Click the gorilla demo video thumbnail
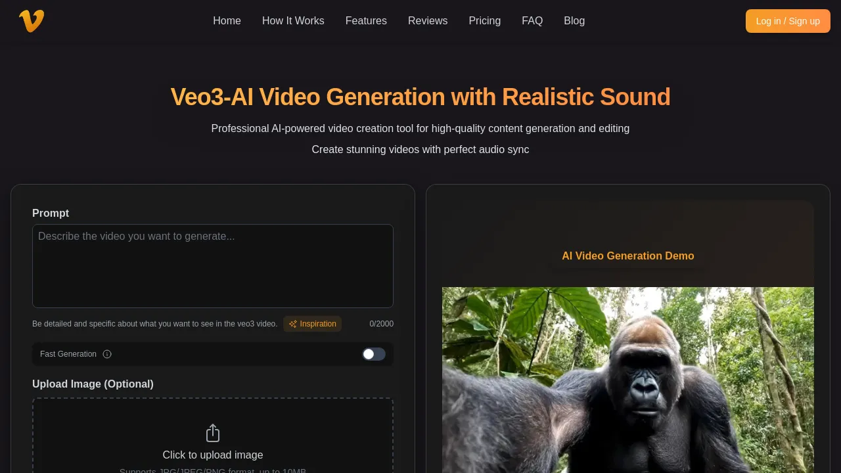The height and width of the screenshot is (473, 841). pyautogui.click(x=628, y=380)
